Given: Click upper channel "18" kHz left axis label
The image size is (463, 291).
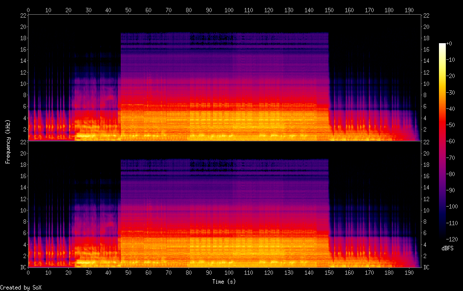Looking at the screenshot, I should [x=24, y=38].
